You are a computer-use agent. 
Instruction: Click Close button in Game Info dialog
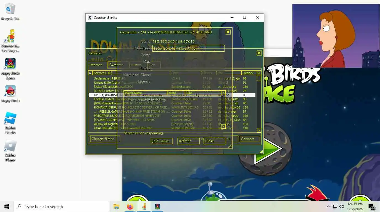(x=215, y=141)
